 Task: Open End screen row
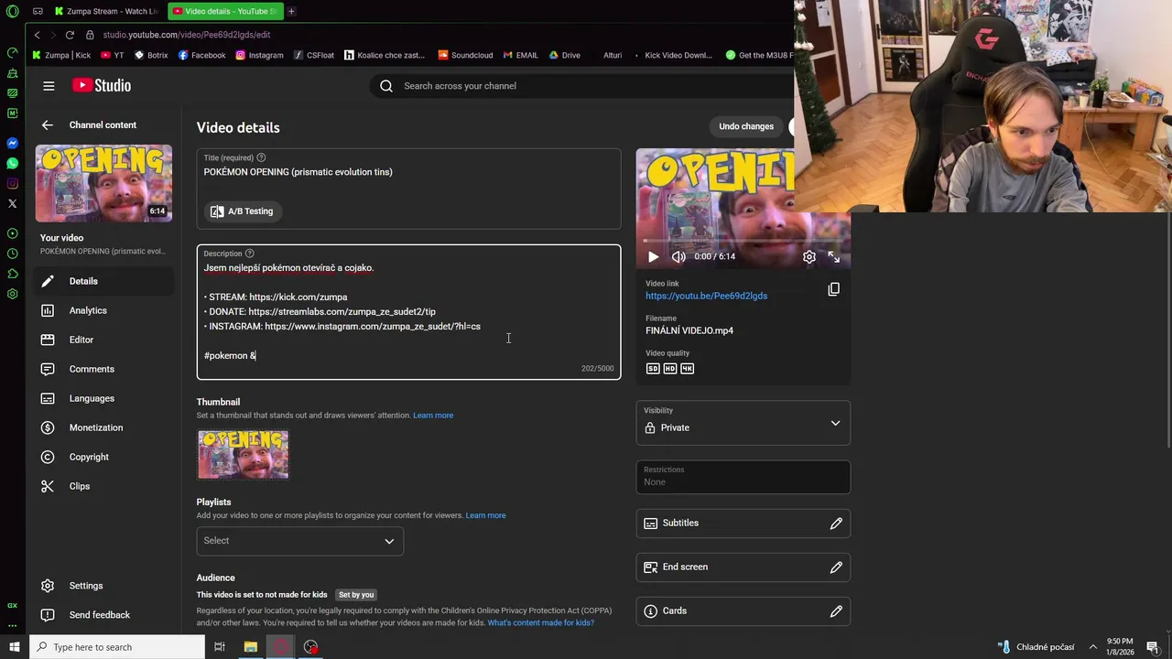743,567
